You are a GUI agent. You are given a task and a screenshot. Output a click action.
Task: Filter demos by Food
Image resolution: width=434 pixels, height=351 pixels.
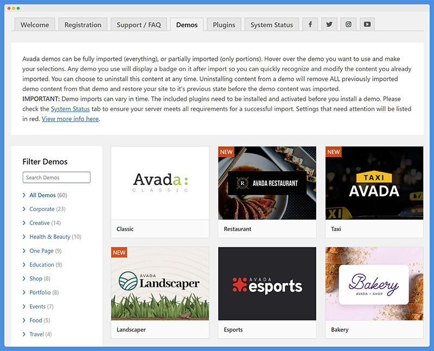click(x=40, y=320)
